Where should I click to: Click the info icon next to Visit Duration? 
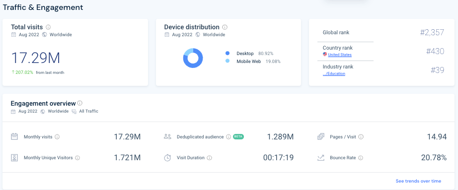click(x=209, y=158)
